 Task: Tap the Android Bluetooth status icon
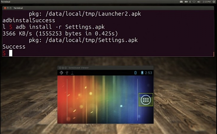135,73
